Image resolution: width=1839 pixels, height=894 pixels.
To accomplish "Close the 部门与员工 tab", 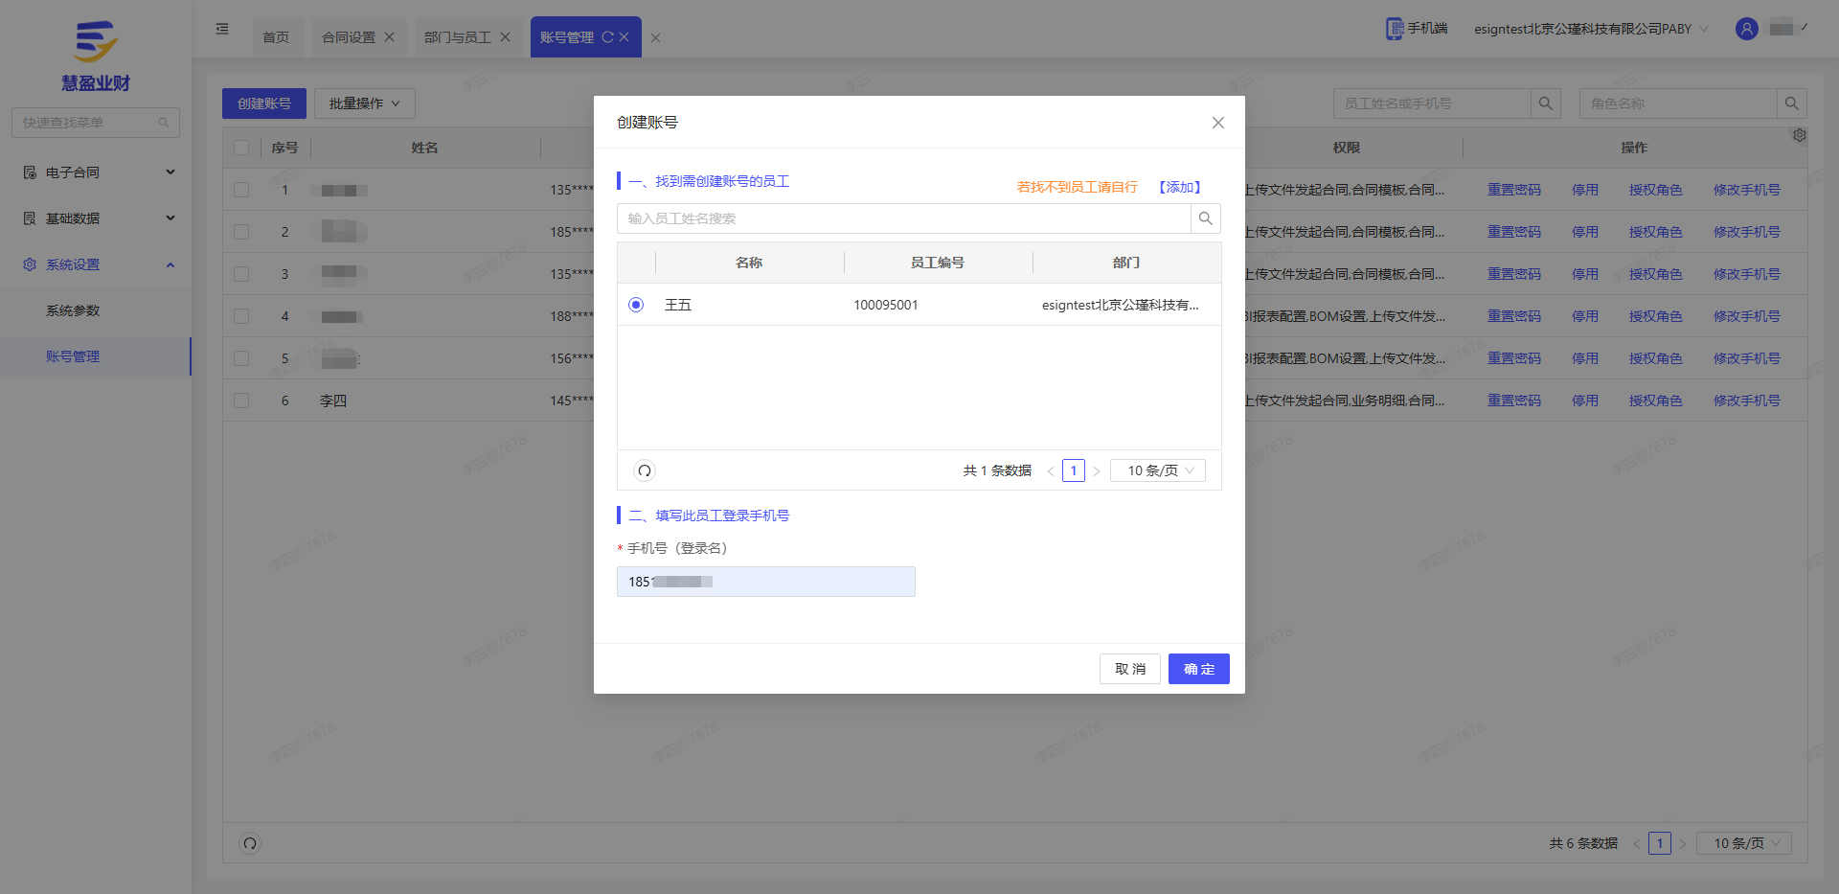I will (x=505, y=37).
